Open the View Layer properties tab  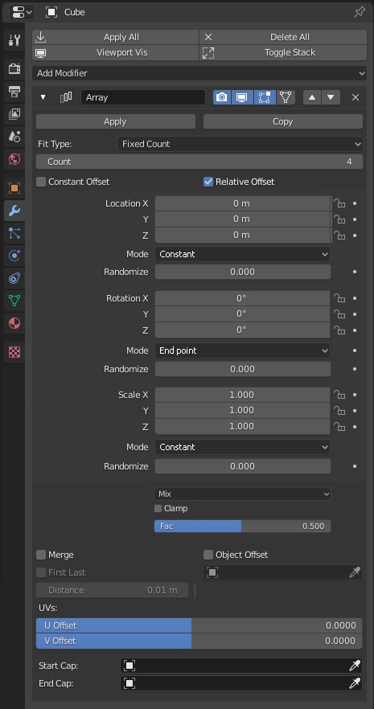[14, 114]
